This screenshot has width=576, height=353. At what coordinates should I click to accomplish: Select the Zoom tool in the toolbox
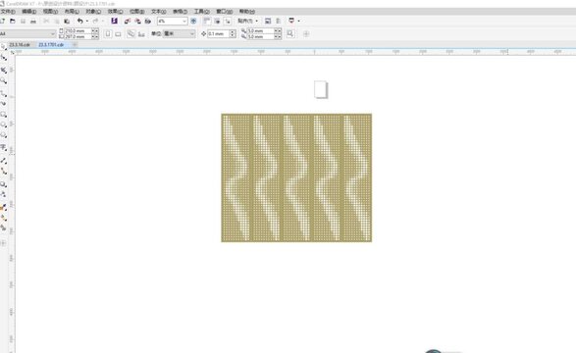4,80
